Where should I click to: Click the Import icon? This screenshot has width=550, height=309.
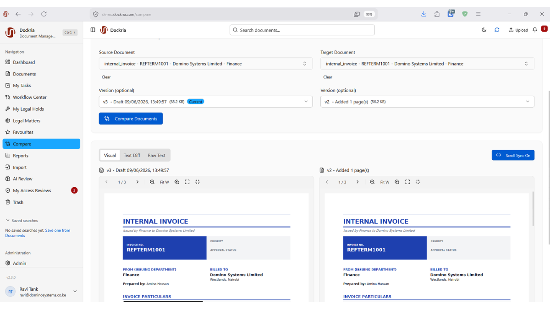[x=8, y=167]
